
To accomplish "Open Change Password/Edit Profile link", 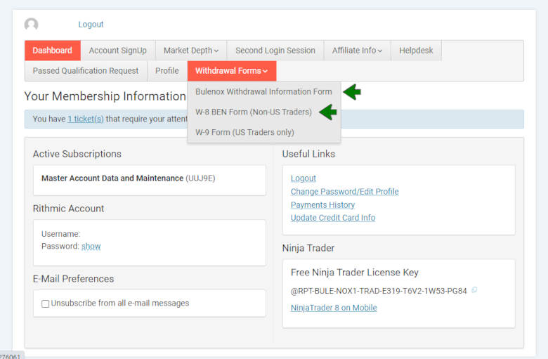I will pos(344,192).
